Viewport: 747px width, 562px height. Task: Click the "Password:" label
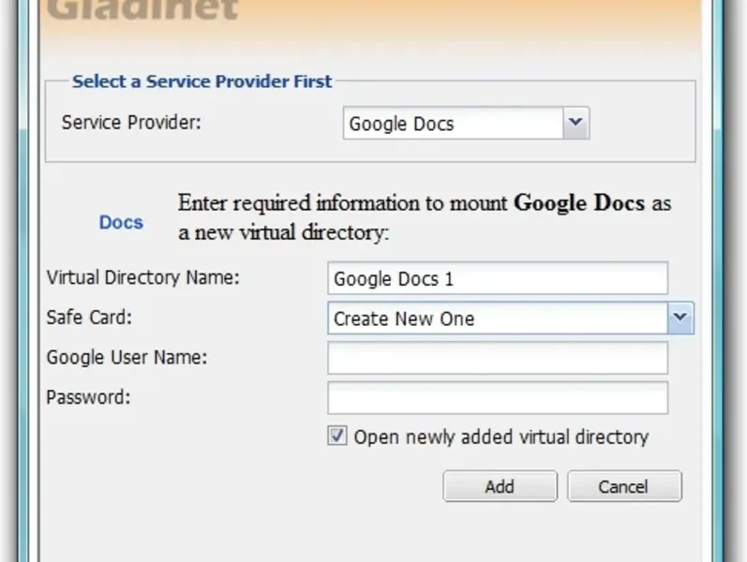88,396
